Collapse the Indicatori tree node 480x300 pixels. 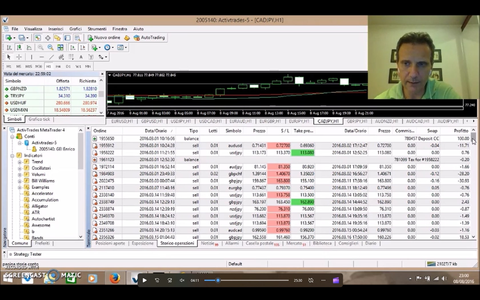tap(12, 156)
